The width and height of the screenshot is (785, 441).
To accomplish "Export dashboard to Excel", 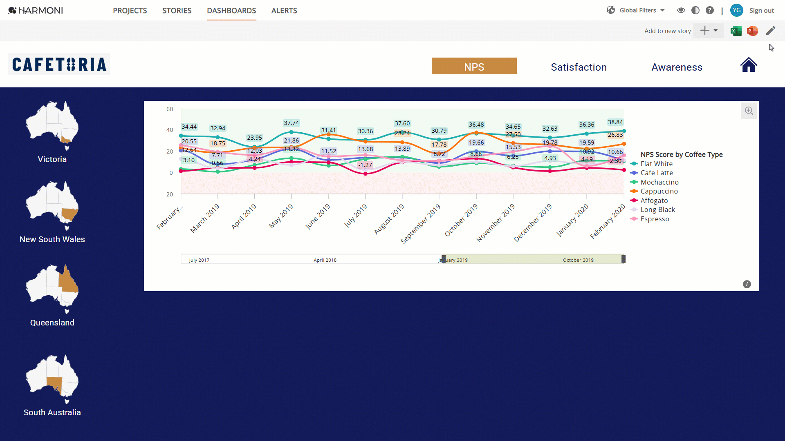I will click(736, 31).
